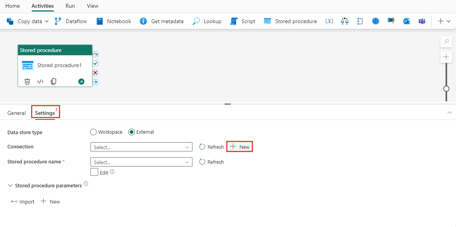Collapse the Stored procedure parameters section
Image resolution: width=456 pixels, height=227 pixels.
(x=10, y=185)
